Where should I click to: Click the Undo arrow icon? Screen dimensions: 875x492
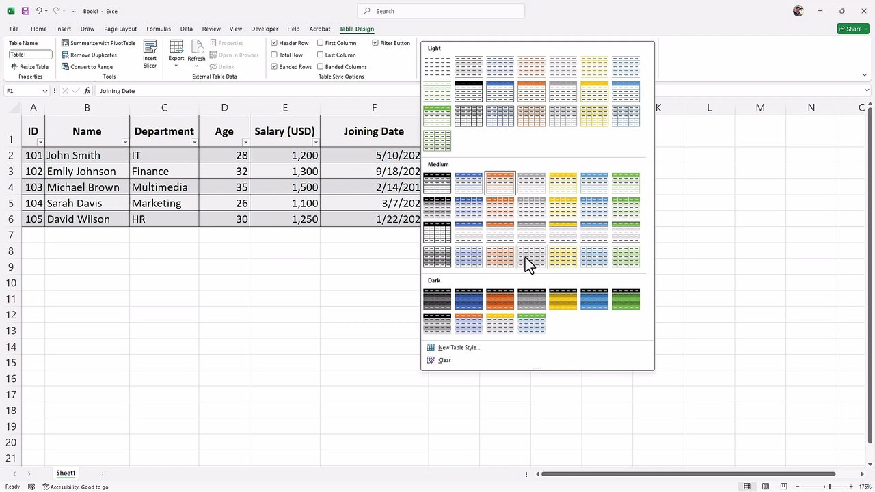point(38,11)
